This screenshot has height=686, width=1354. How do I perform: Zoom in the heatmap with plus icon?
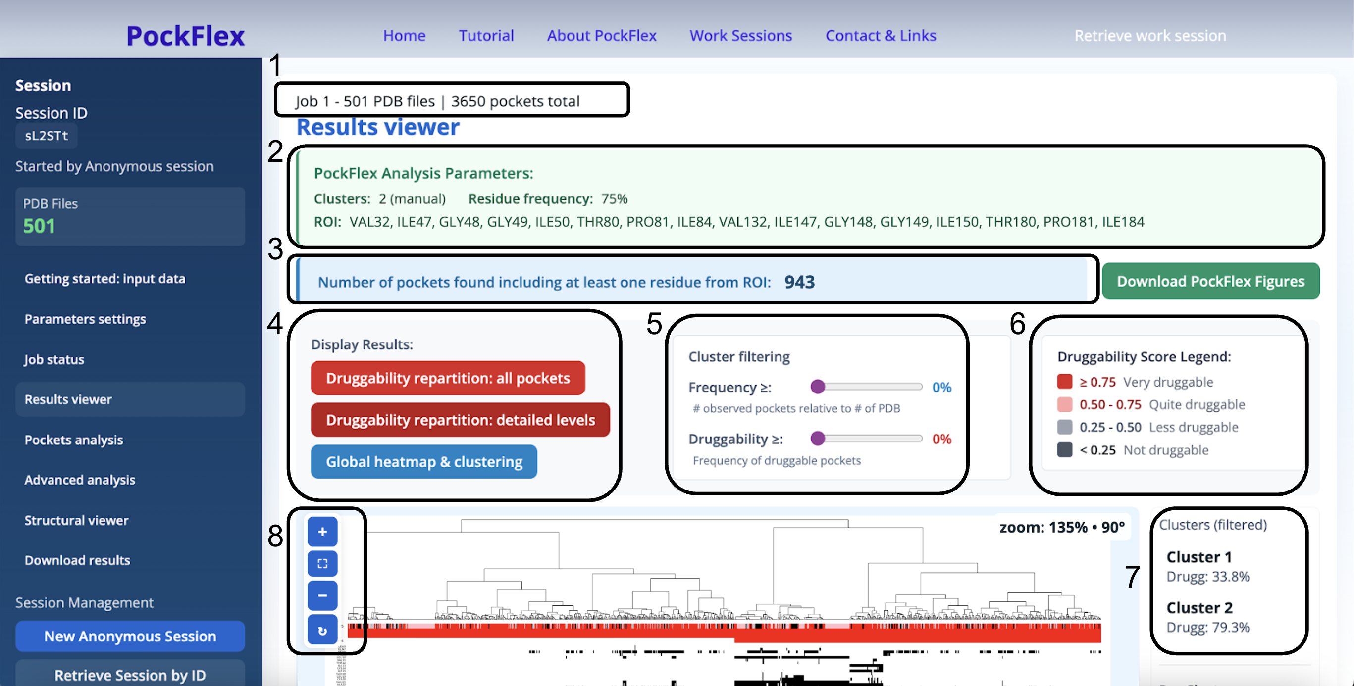(x=322, y=532)
